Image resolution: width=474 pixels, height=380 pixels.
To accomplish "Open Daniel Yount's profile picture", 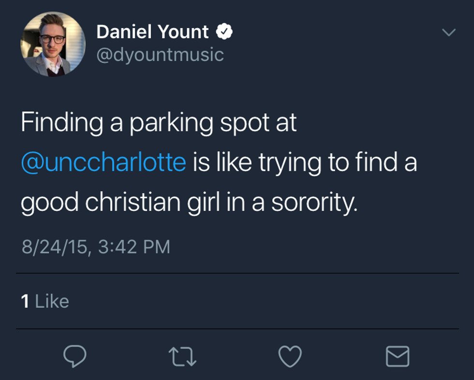I will point(53,44).
